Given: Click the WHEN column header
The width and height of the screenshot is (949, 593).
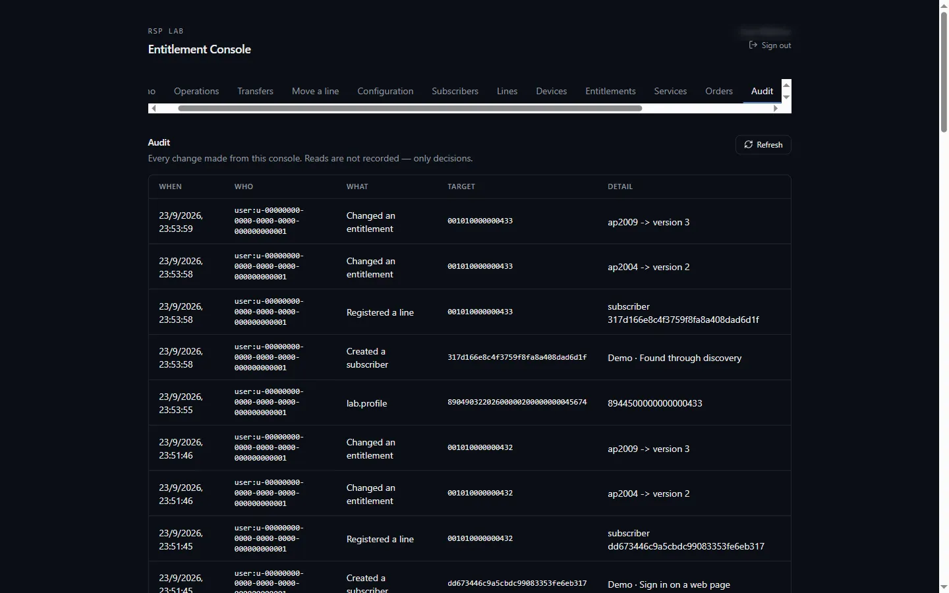Looking at the screenshot, I should coord(170,186).
